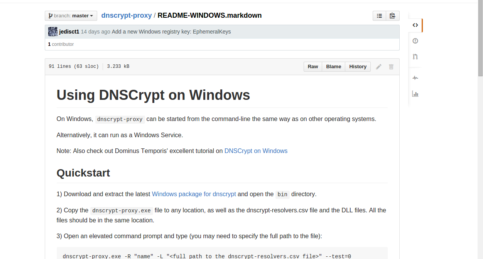Viewport: 483px width, 259px height.
Task: Click jedisct1's avatar thumbnail
Action: pos(53,32)
